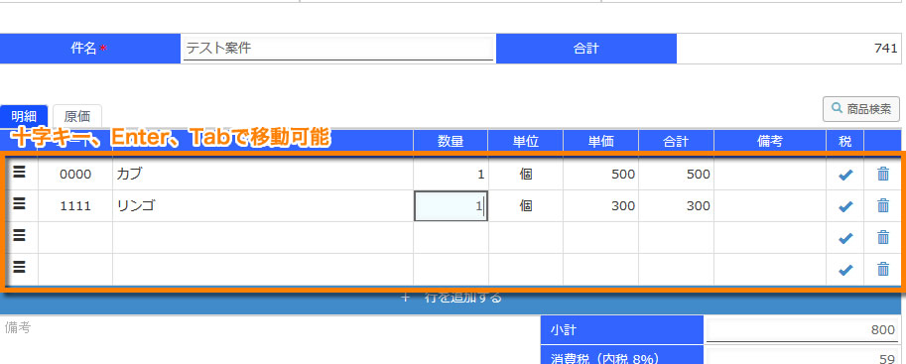Click the 単位 column header
This screenshot has height=364, width=906.
coord(526,142)
